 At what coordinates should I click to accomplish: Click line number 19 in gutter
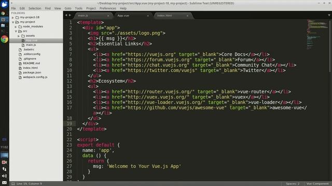[x=70, y=123]
